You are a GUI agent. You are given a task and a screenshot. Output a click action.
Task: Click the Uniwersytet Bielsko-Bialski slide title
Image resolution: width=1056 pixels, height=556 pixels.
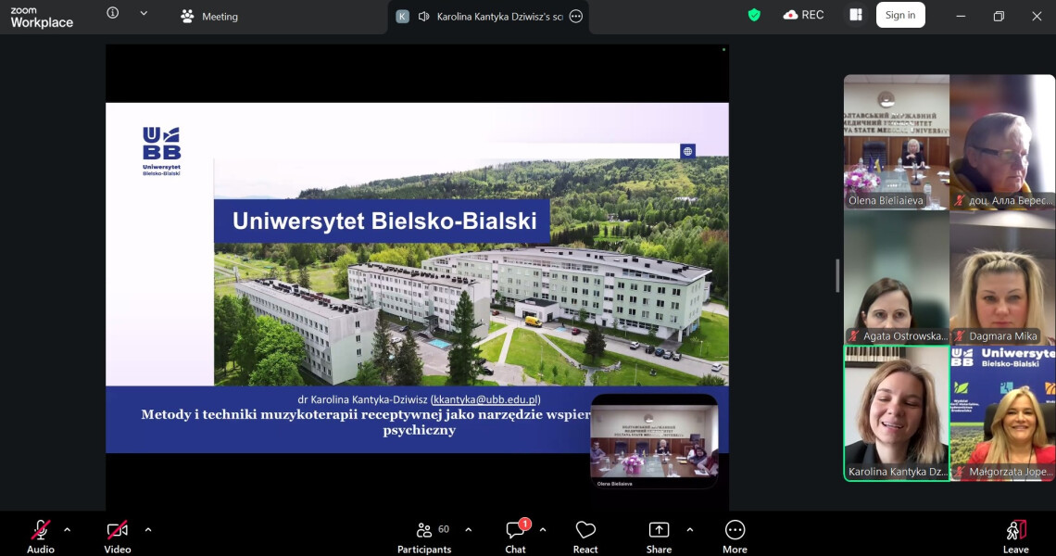click(x=384, y=221)
